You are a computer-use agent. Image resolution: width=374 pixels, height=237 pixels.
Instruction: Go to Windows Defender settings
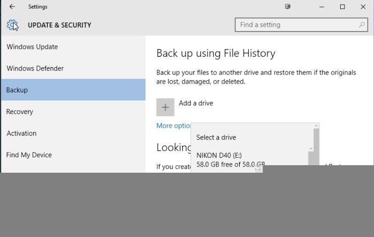(35, 69)
